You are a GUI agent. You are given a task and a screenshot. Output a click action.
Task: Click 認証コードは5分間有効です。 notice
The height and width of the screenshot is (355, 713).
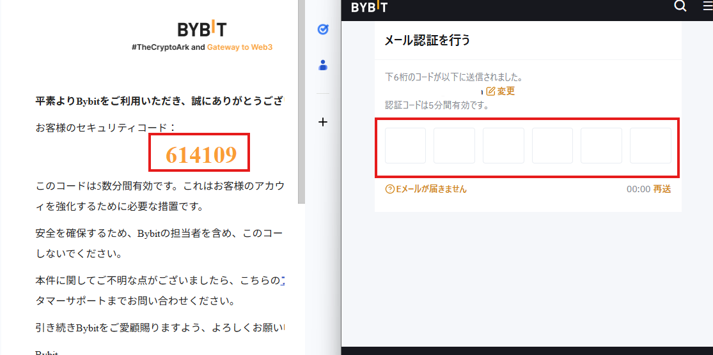tap(437, 106)
